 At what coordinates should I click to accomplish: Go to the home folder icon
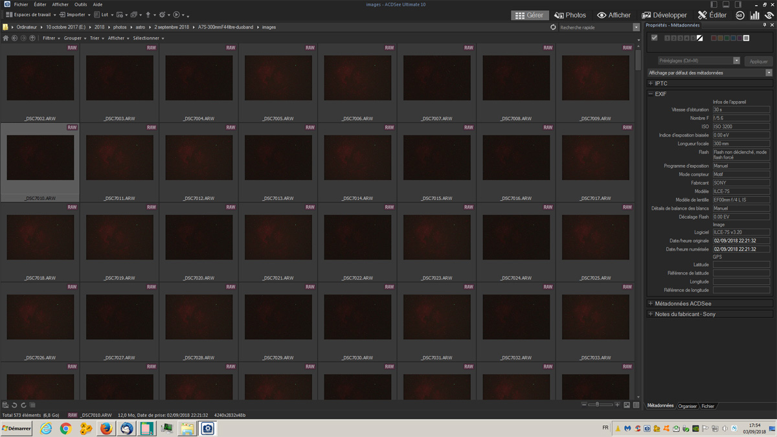(6, 38)
